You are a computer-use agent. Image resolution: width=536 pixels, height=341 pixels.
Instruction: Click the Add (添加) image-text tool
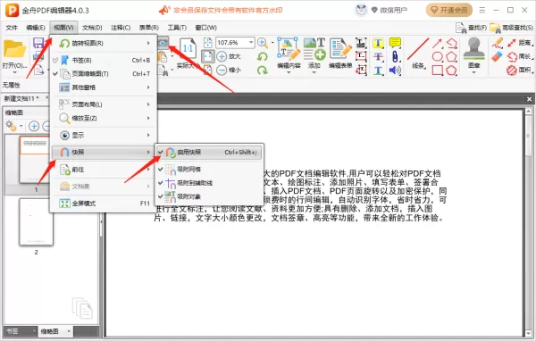[x=314, y=54]
